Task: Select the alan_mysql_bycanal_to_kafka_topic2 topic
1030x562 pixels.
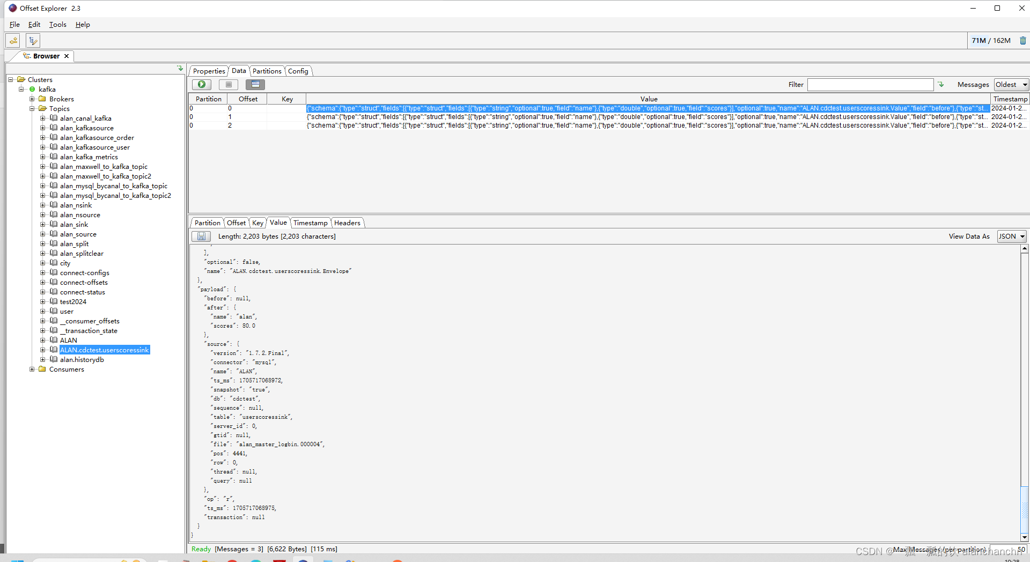Action: 115,196
